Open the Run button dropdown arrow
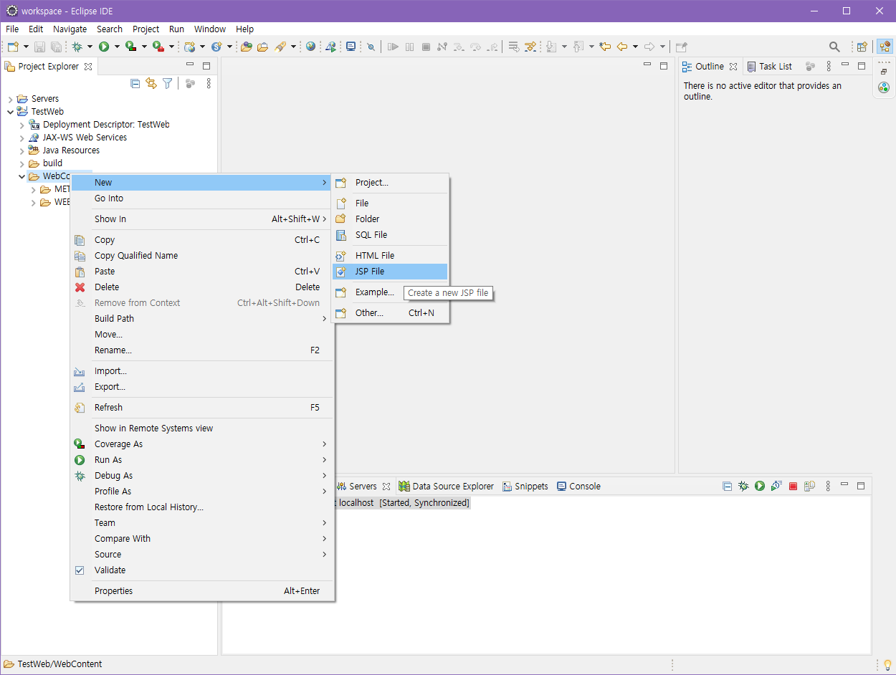 coord(117,47)
